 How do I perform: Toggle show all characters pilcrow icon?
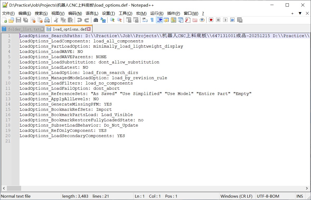[x=152, y=20]
